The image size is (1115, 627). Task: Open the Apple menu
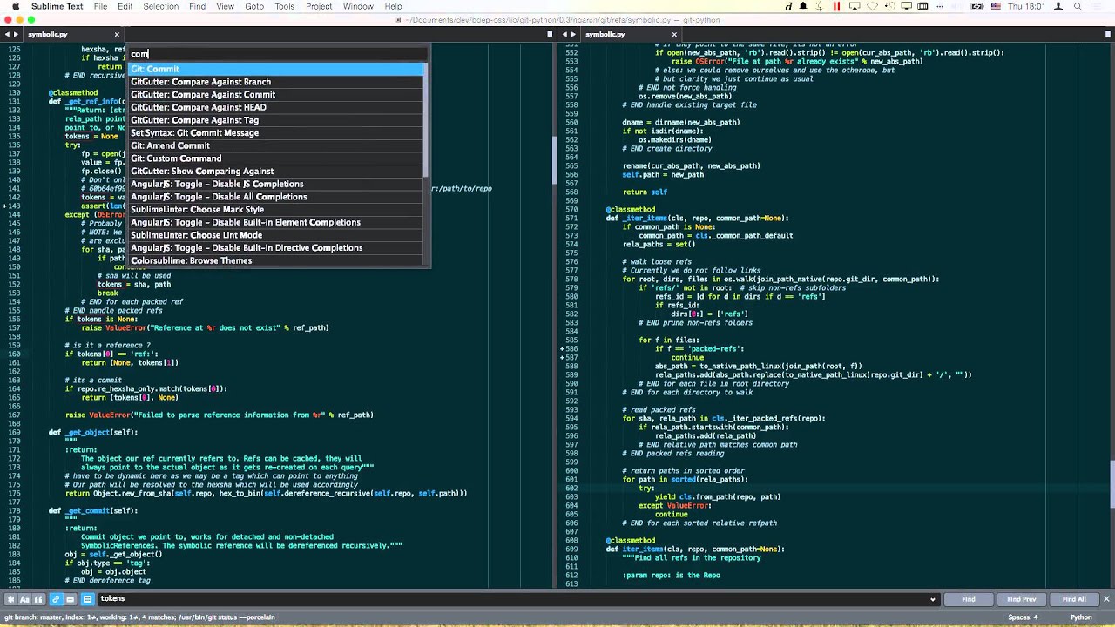point(15,6)
